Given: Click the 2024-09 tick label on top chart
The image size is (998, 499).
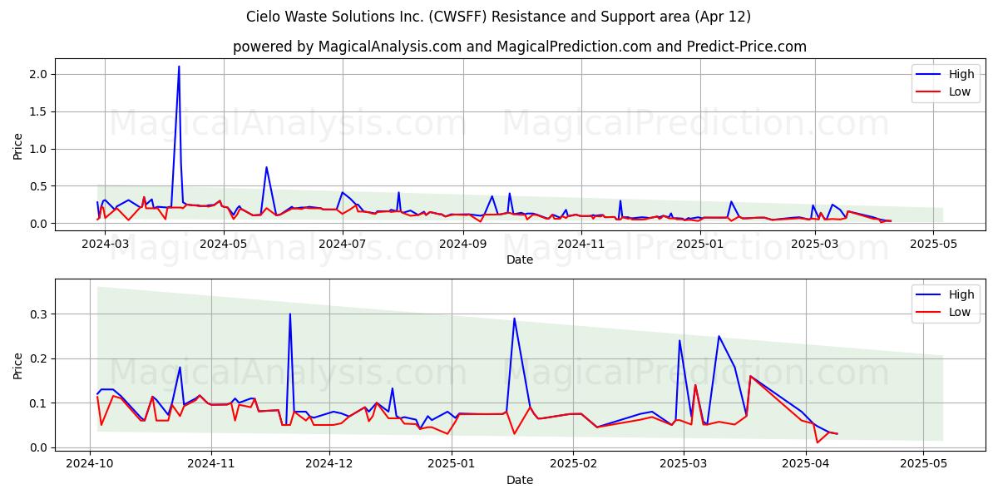Looking at the screenshot, I should tap(462, 244).
